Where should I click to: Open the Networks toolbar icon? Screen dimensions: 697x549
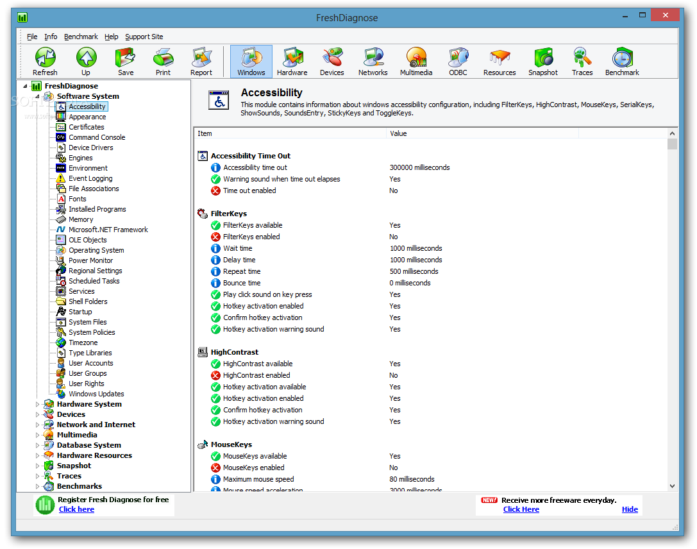pos(373,62)
